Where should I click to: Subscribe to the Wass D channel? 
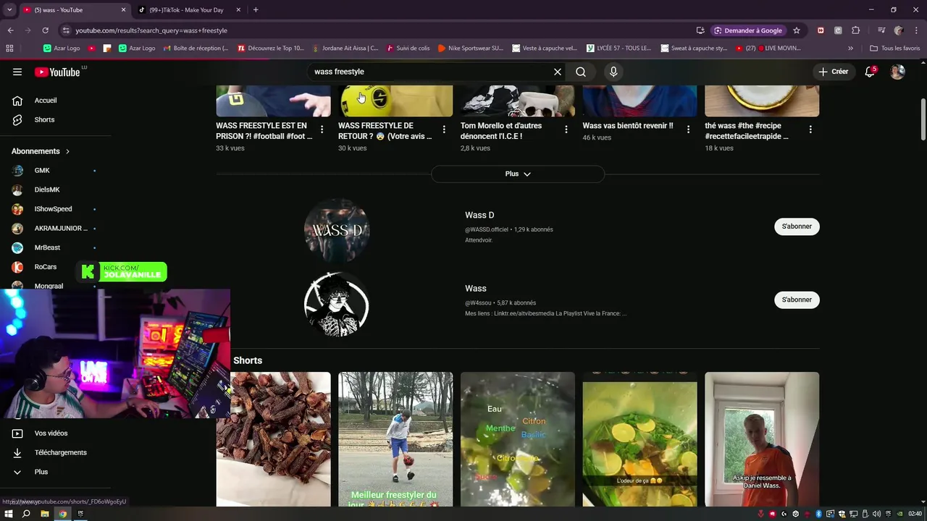797,226
